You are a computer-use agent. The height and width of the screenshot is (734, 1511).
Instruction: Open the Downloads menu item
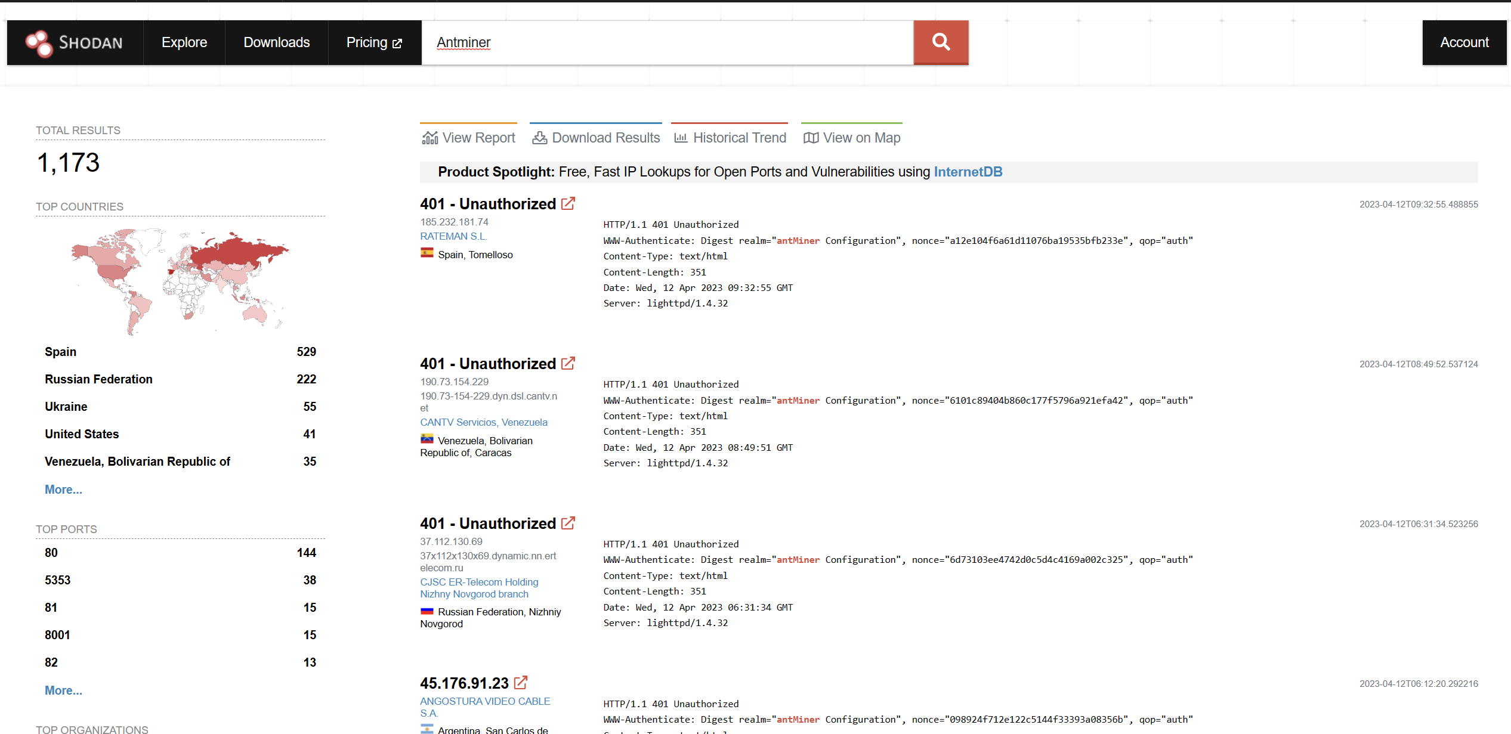277,42
